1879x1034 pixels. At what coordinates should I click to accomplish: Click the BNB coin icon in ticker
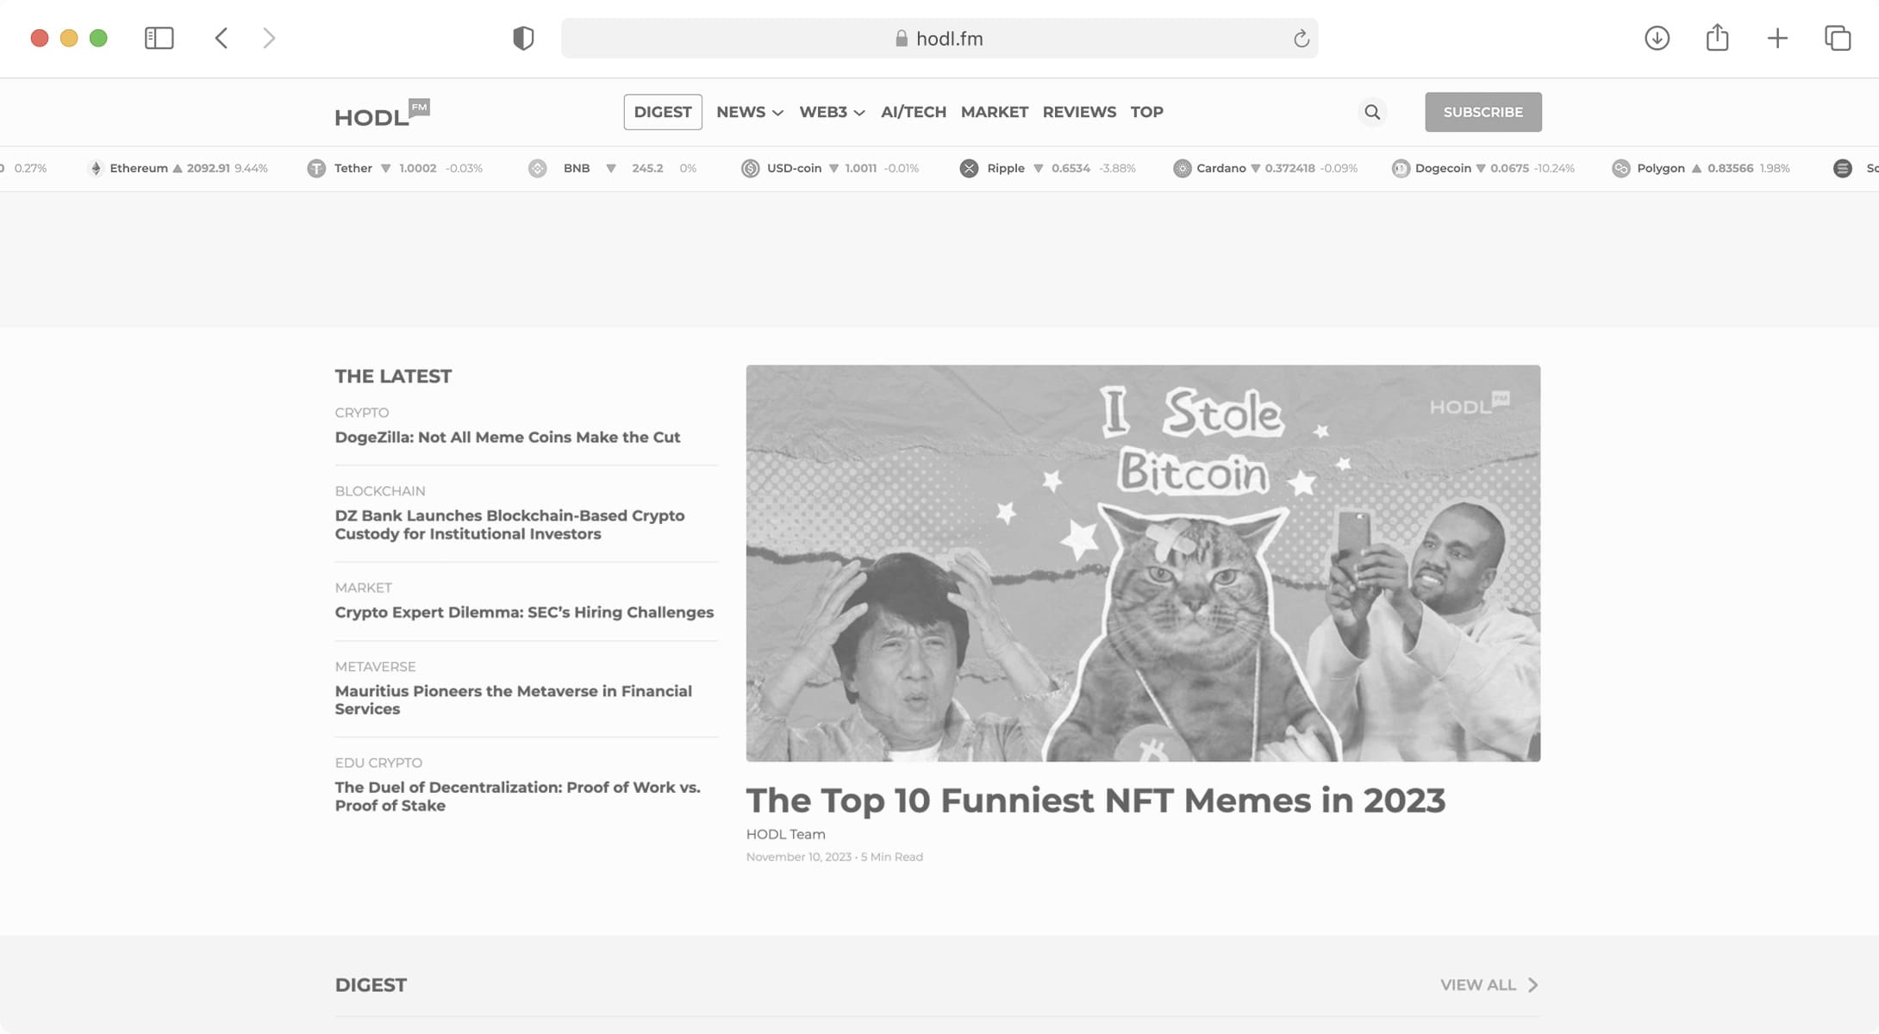click(x=537, y=168)
